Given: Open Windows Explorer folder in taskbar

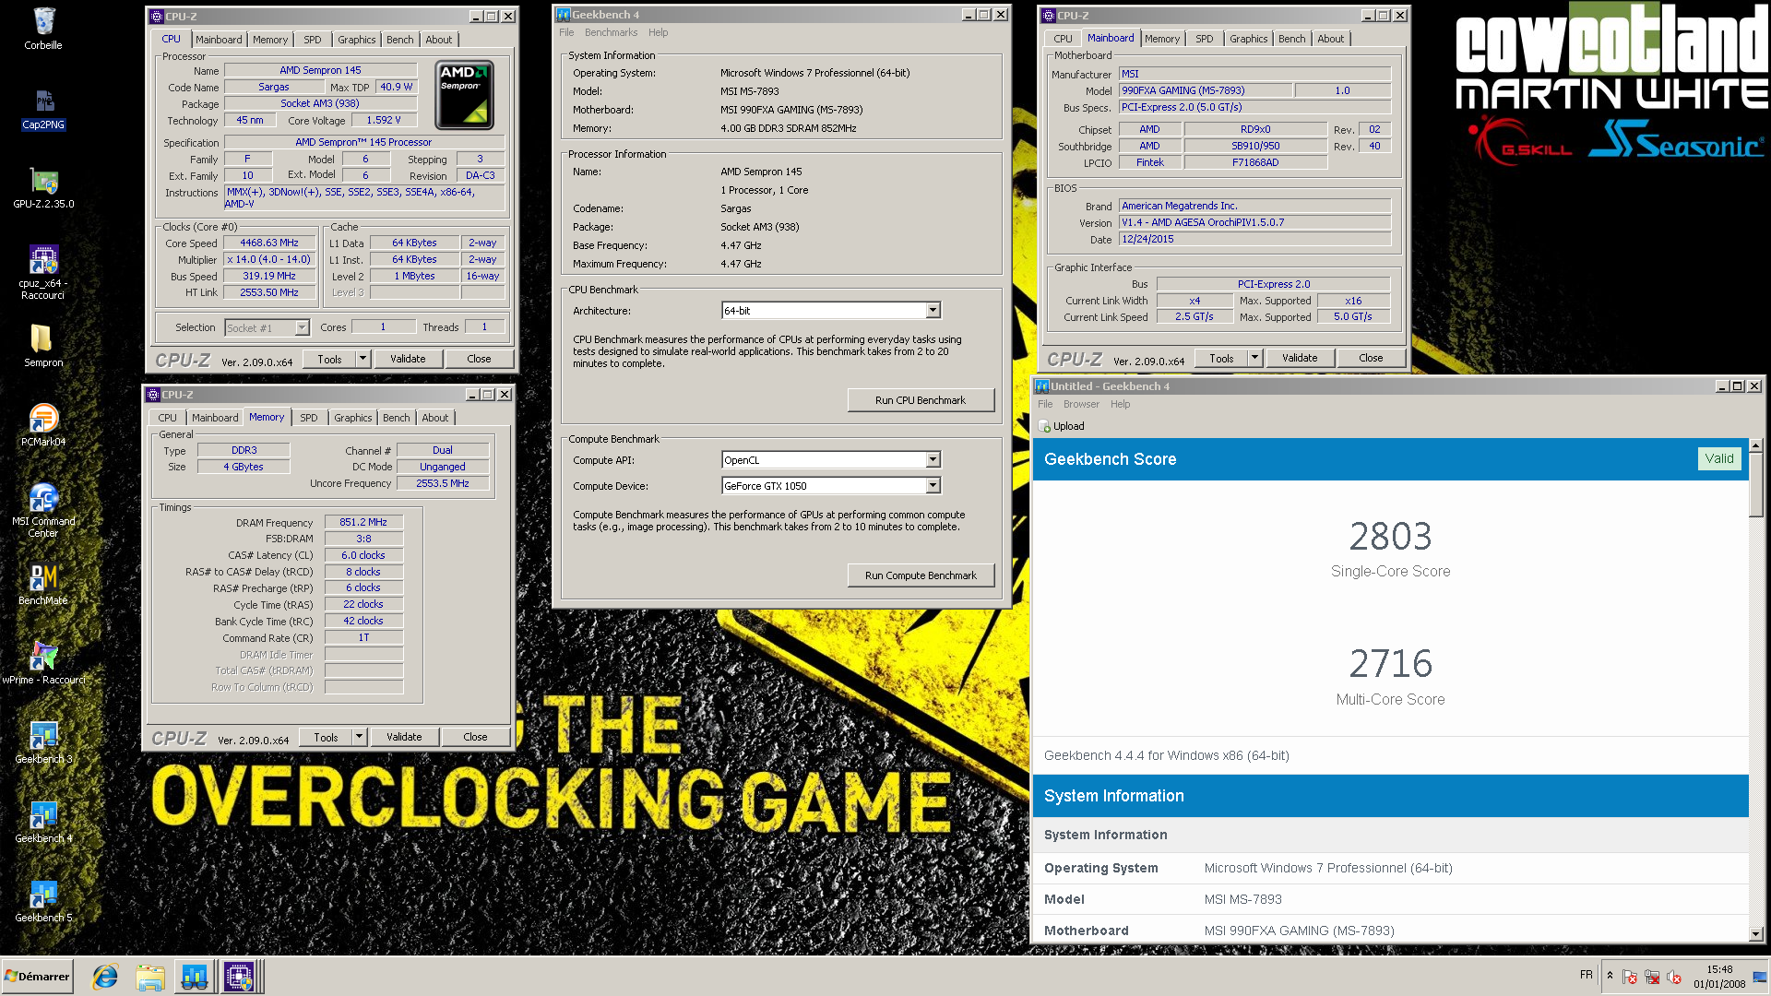Looking at the screenshot, I should tap(149, 977).
